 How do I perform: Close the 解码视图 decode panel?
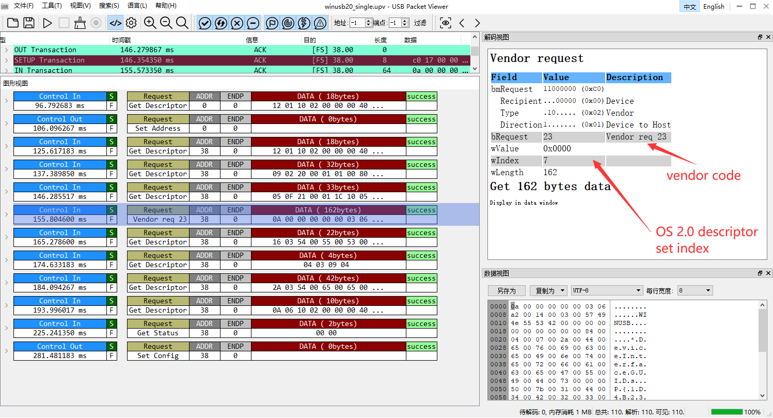tap(767, 37)
